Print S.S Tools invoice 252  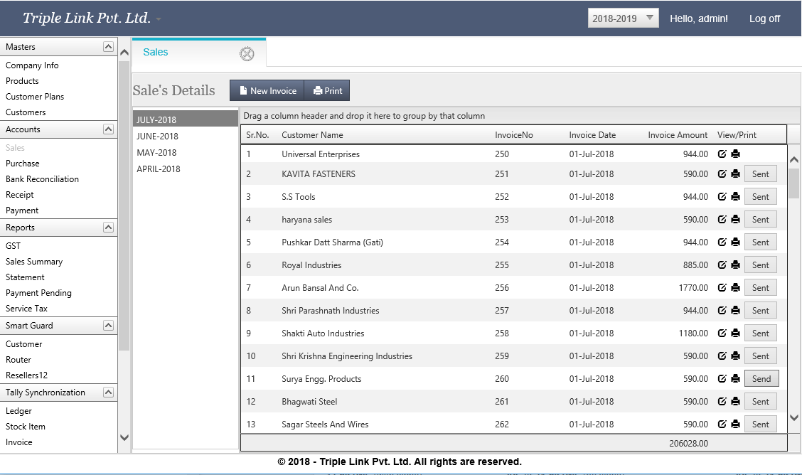(x=735, y=196)
